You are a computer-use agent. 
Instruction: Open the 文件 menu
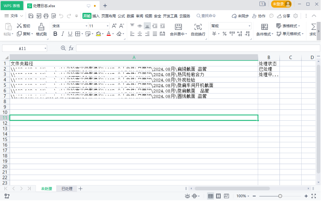(14, 16)
